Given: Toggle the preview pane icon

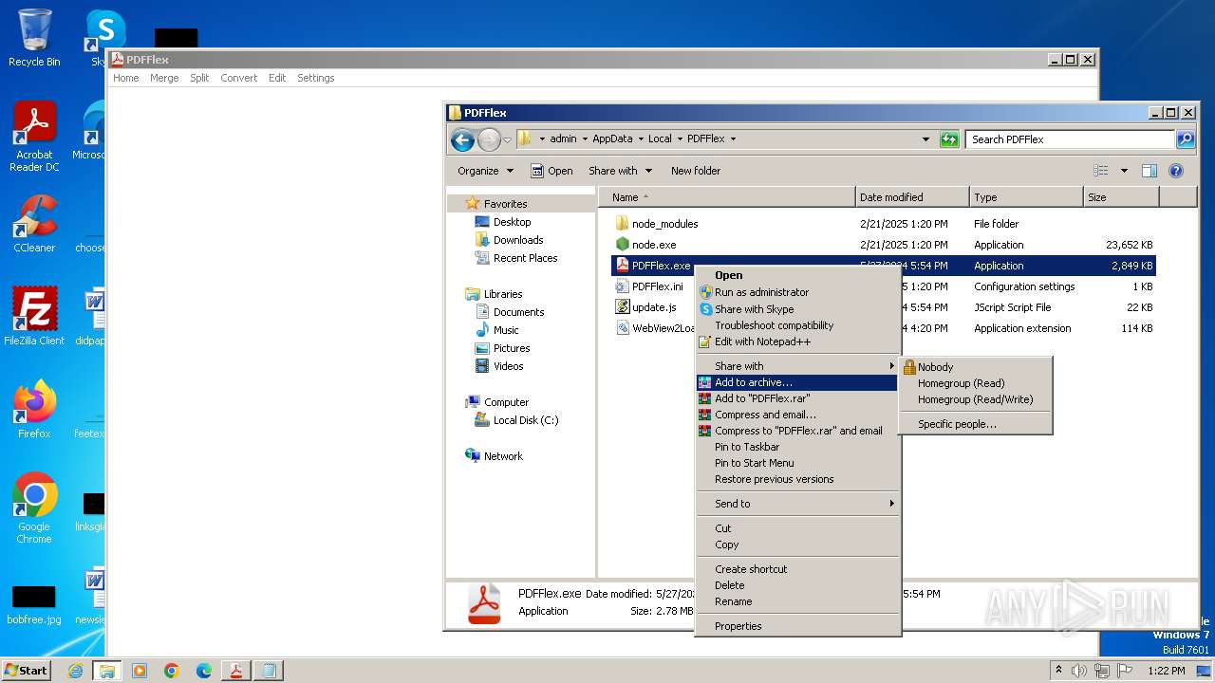Looking at the screenshot, I should 1150,171.
